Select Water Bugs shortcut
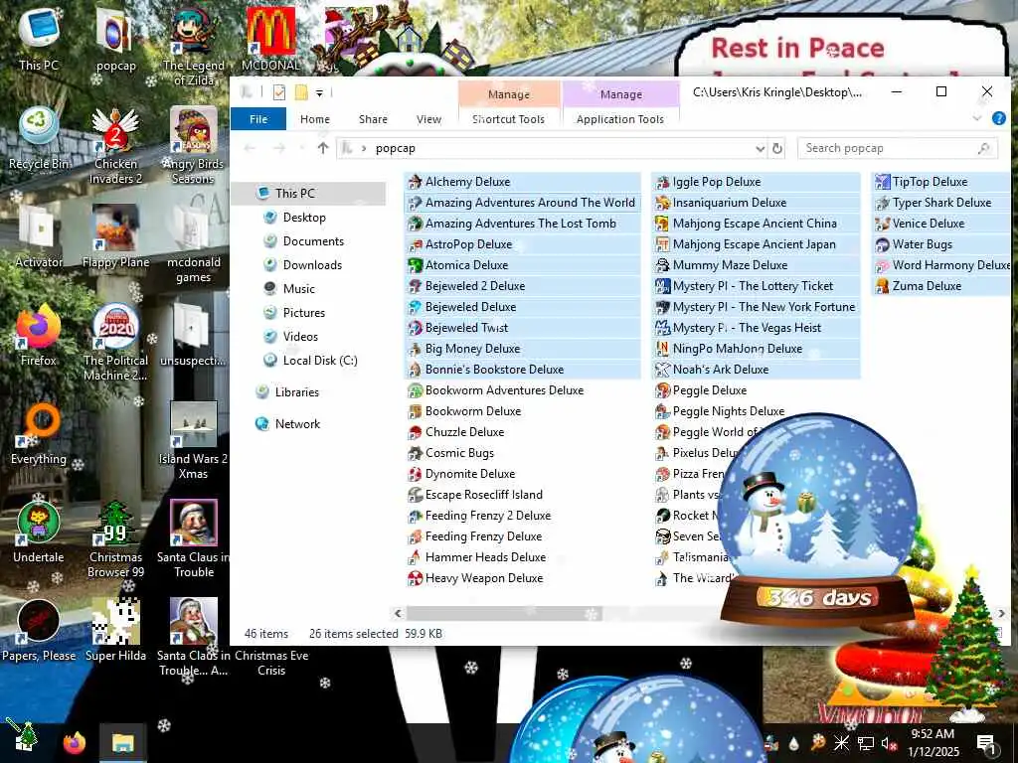Viewport: 1018px width, 763px height. (914, 244)
